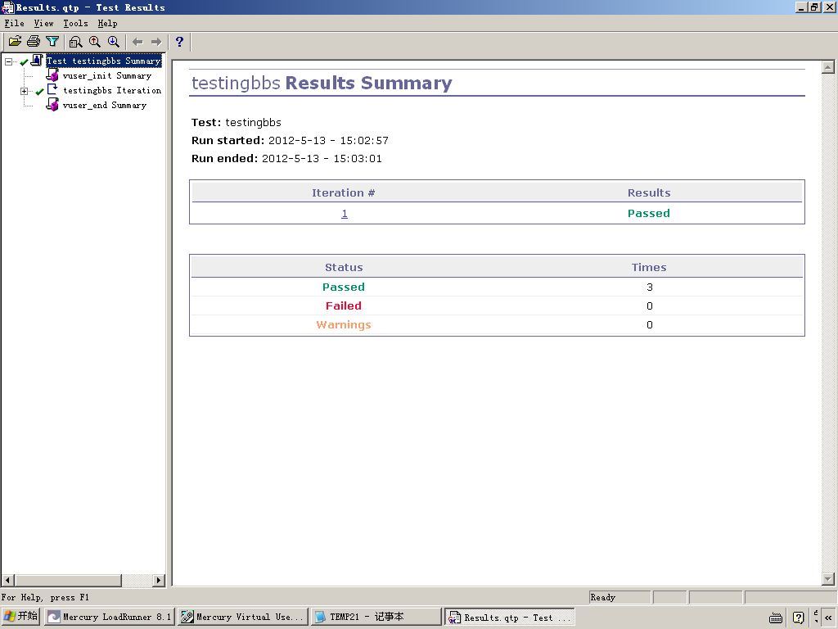The height and width of the screenshot is (629, 838).
Task: Open the File menu
Action: point(15,24)
